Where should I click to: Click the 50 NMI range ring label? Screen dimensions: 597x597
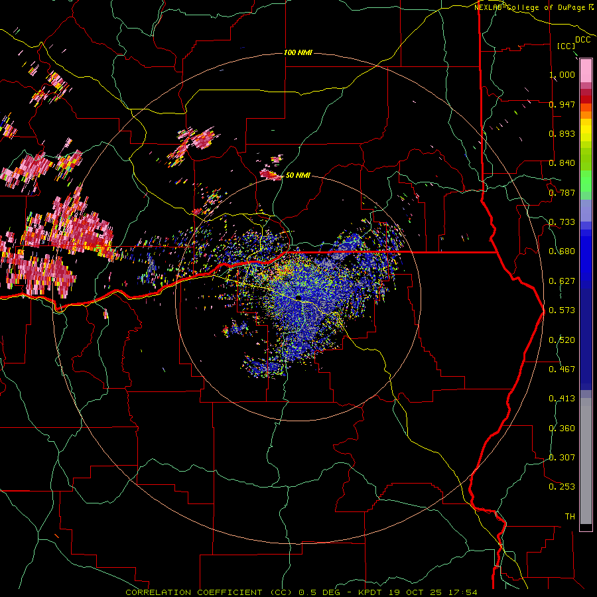pyautogui.click(x=298, y=175)
